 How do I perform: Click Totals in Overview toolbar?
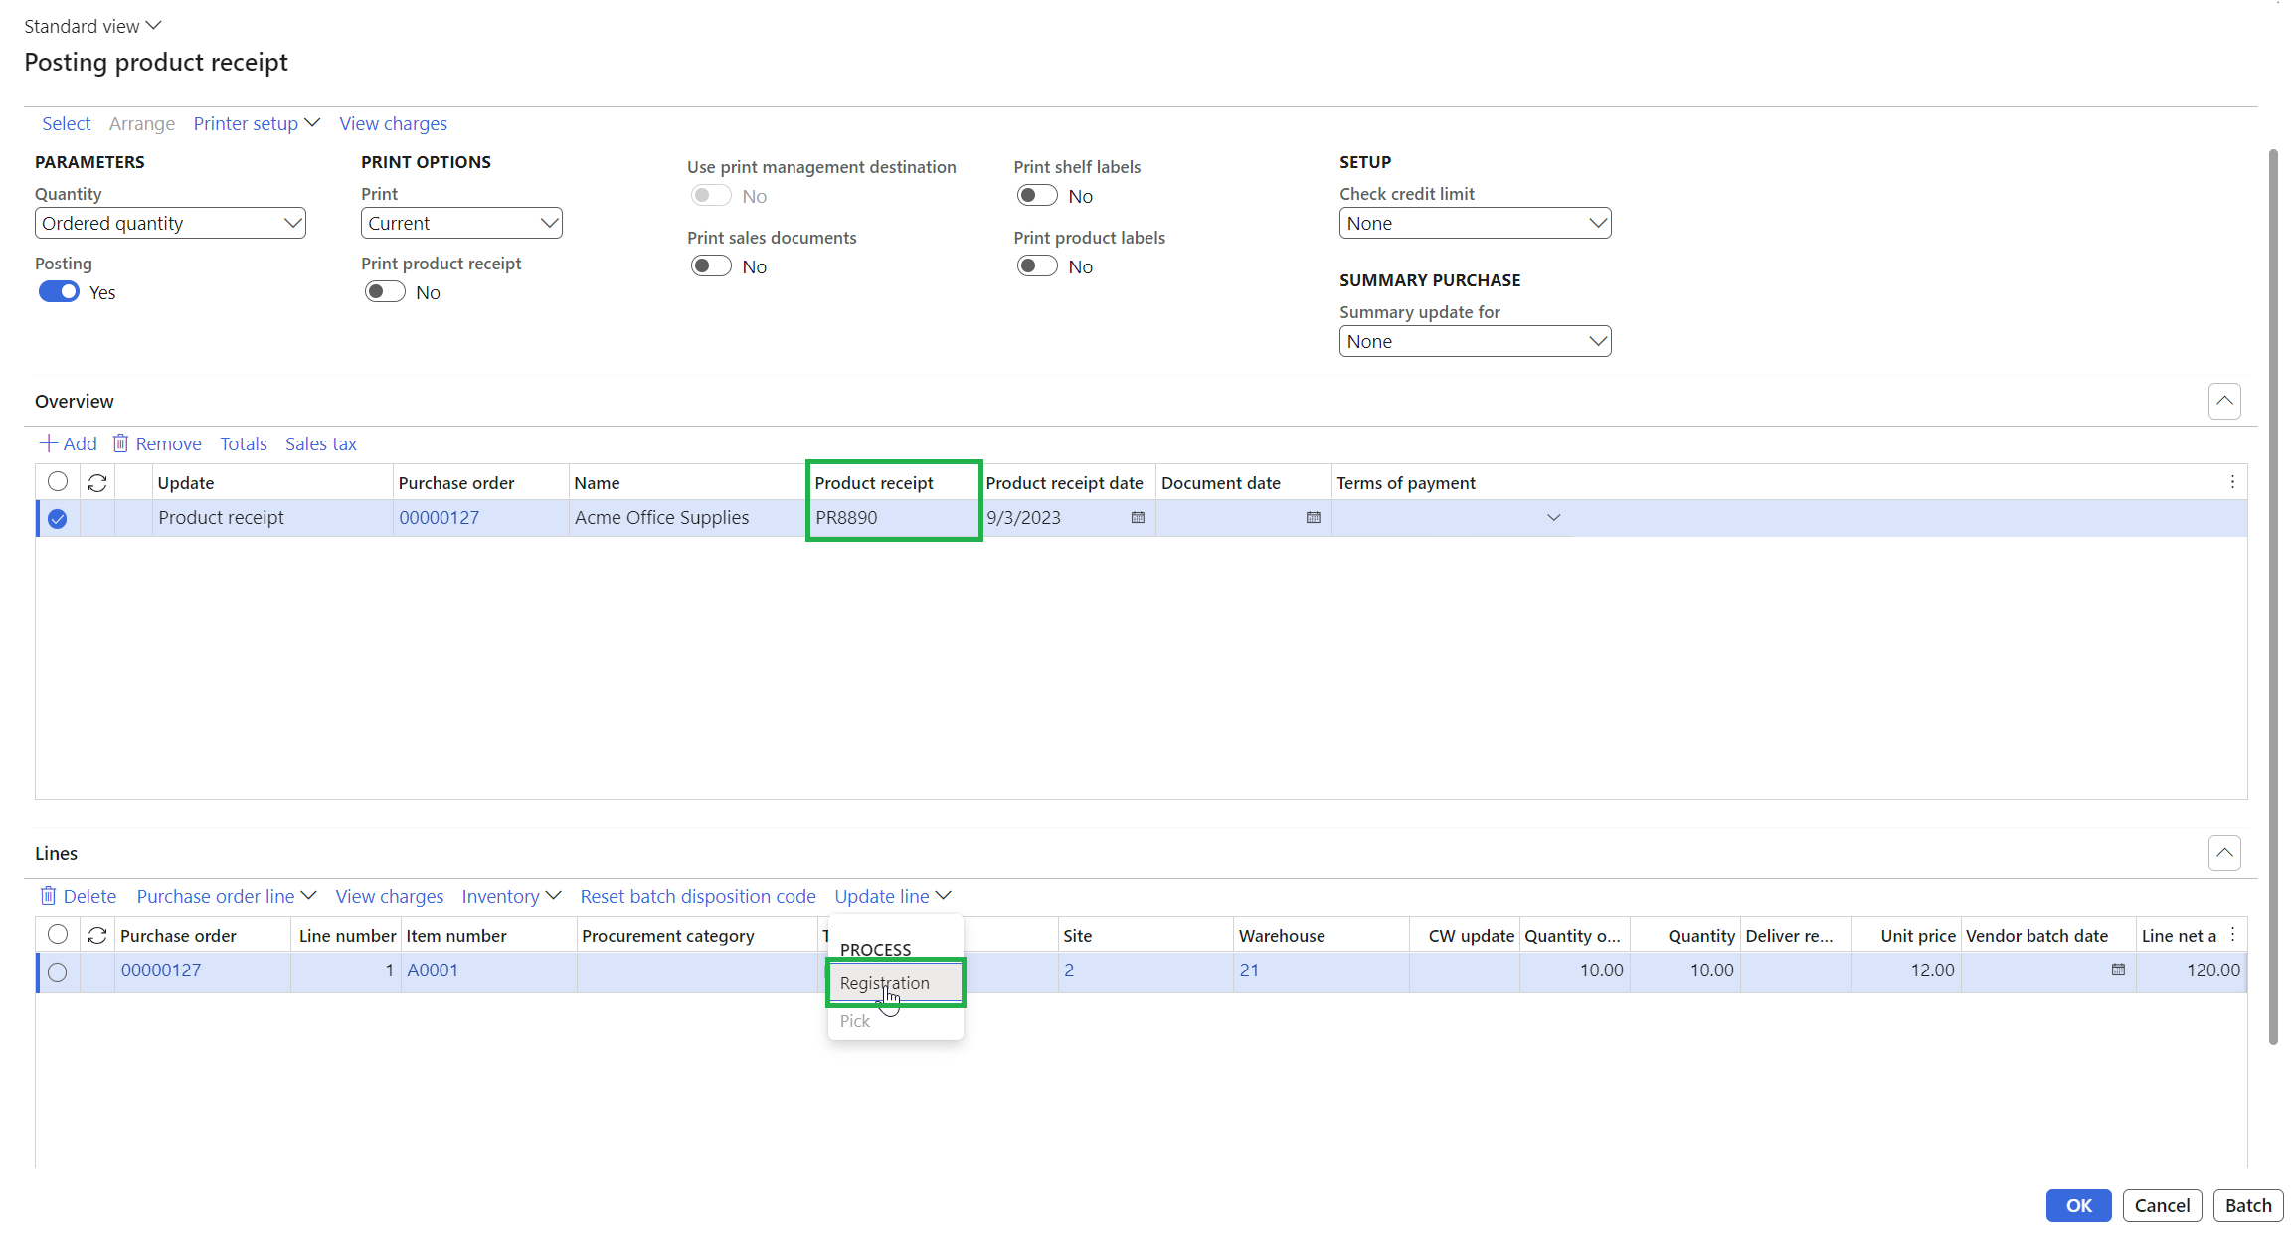coord(244,443)
